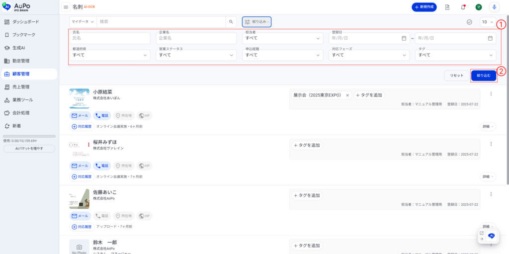Click the 氏名 filter input field
Screen dimensions: 509x254
[111, 38]
